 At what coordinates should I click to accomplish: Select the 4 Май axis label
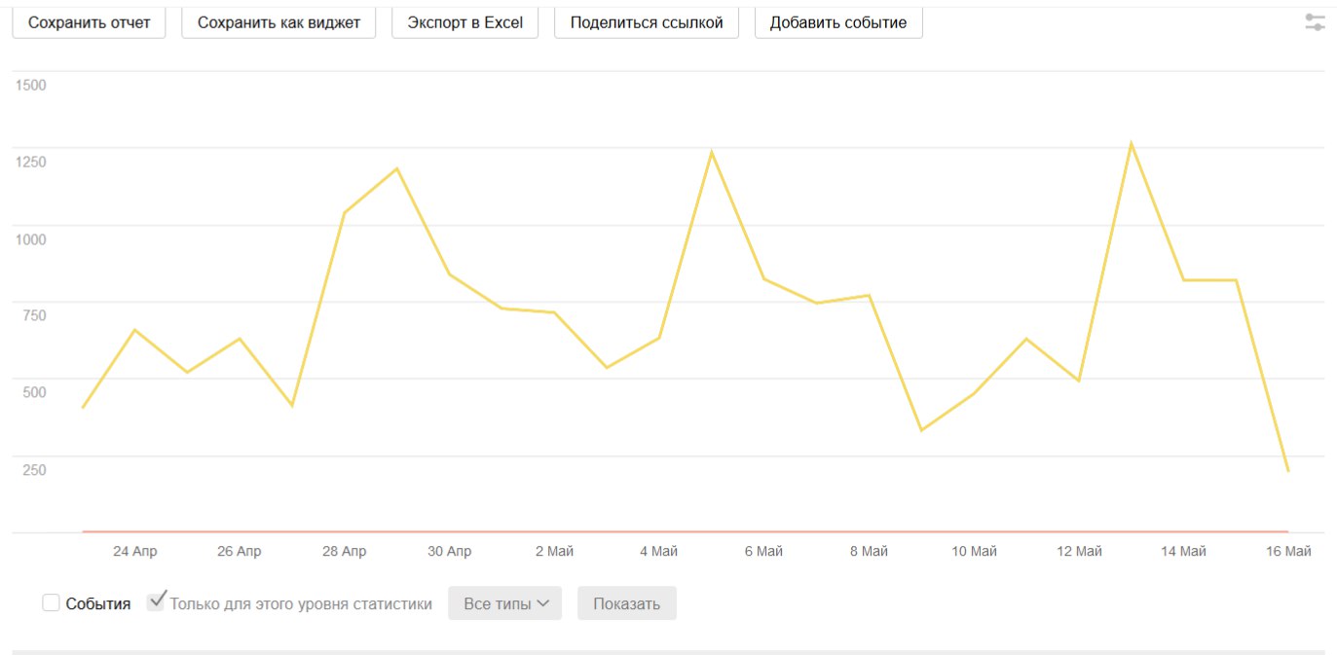[x=659, y=552]
